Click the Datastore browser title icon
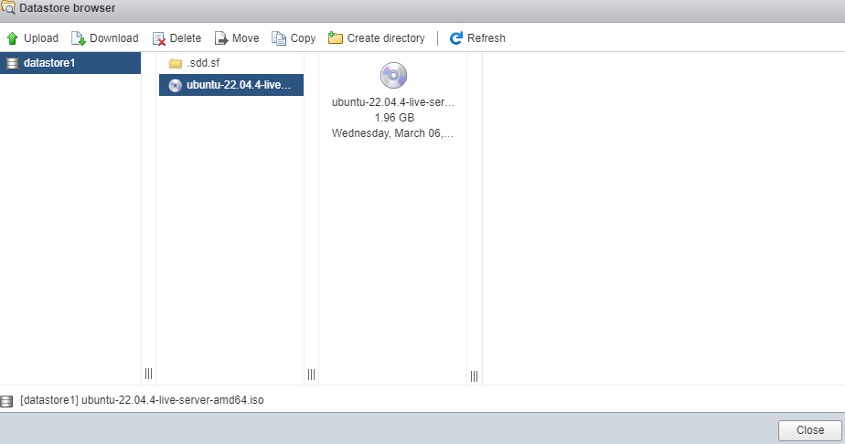Viewport: 845px width, 444px height. [8, 8]
